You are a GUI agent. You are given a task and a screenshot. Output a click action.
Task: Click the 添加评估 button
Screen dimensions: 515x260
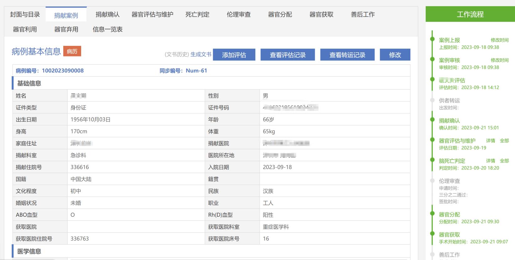click(234, 55)
